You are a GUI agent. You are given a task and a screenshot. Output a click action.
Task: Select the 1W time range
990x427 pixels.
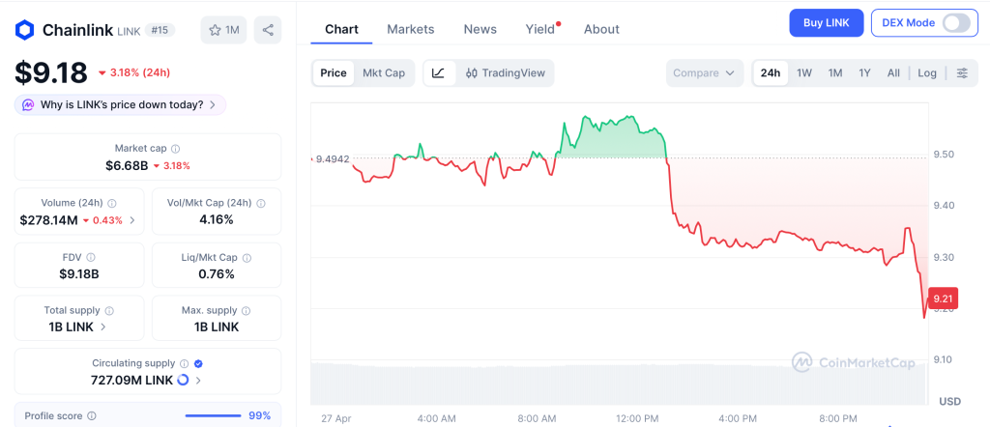point(803,73)
